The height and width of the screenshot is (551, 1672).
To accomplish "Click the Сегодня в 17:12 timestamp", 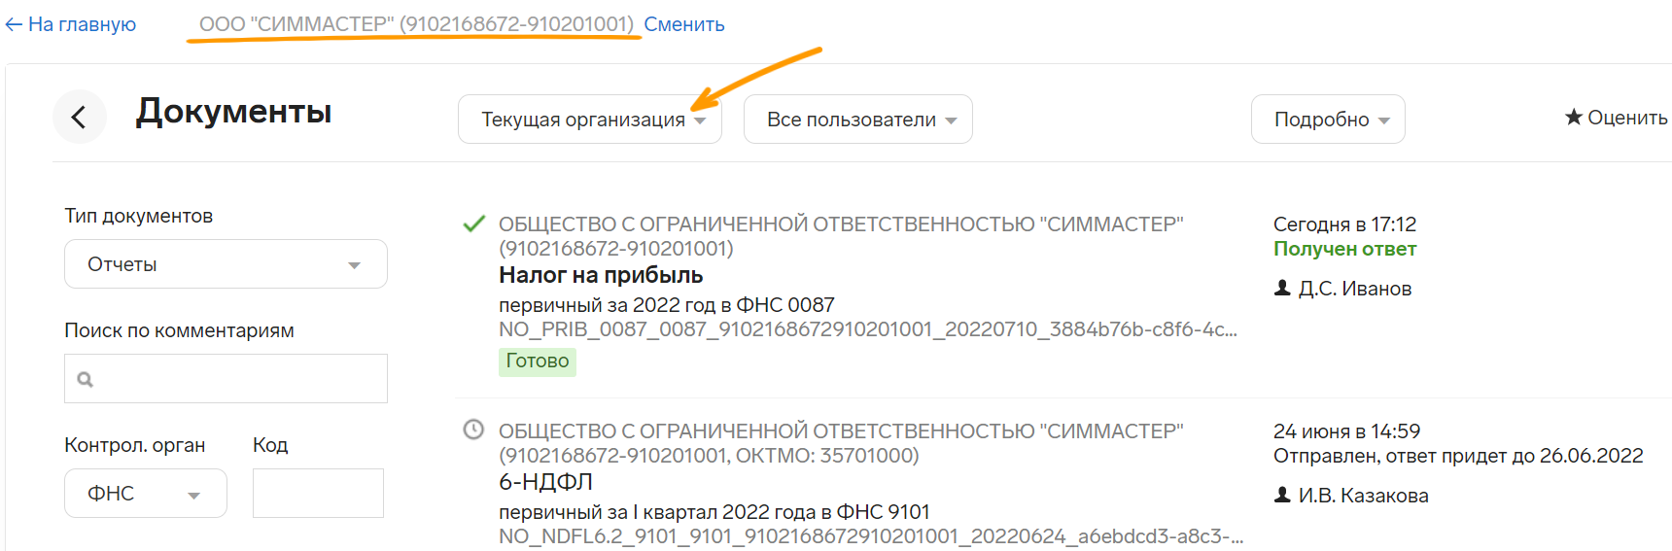I will point(1344,224).
